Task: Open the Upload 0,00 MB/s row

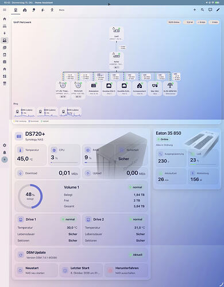Action: (115, 173)
